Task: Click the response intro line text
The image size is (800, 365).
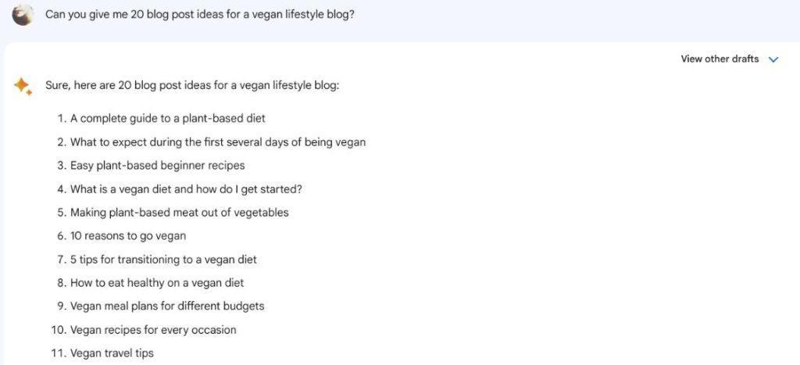Action: 192,85
